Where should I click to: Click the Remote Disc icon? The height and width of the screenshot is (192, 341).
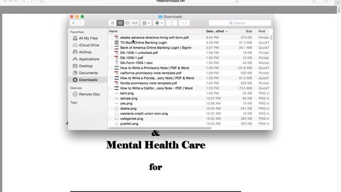pyautogui.click(x=75, y=94)
